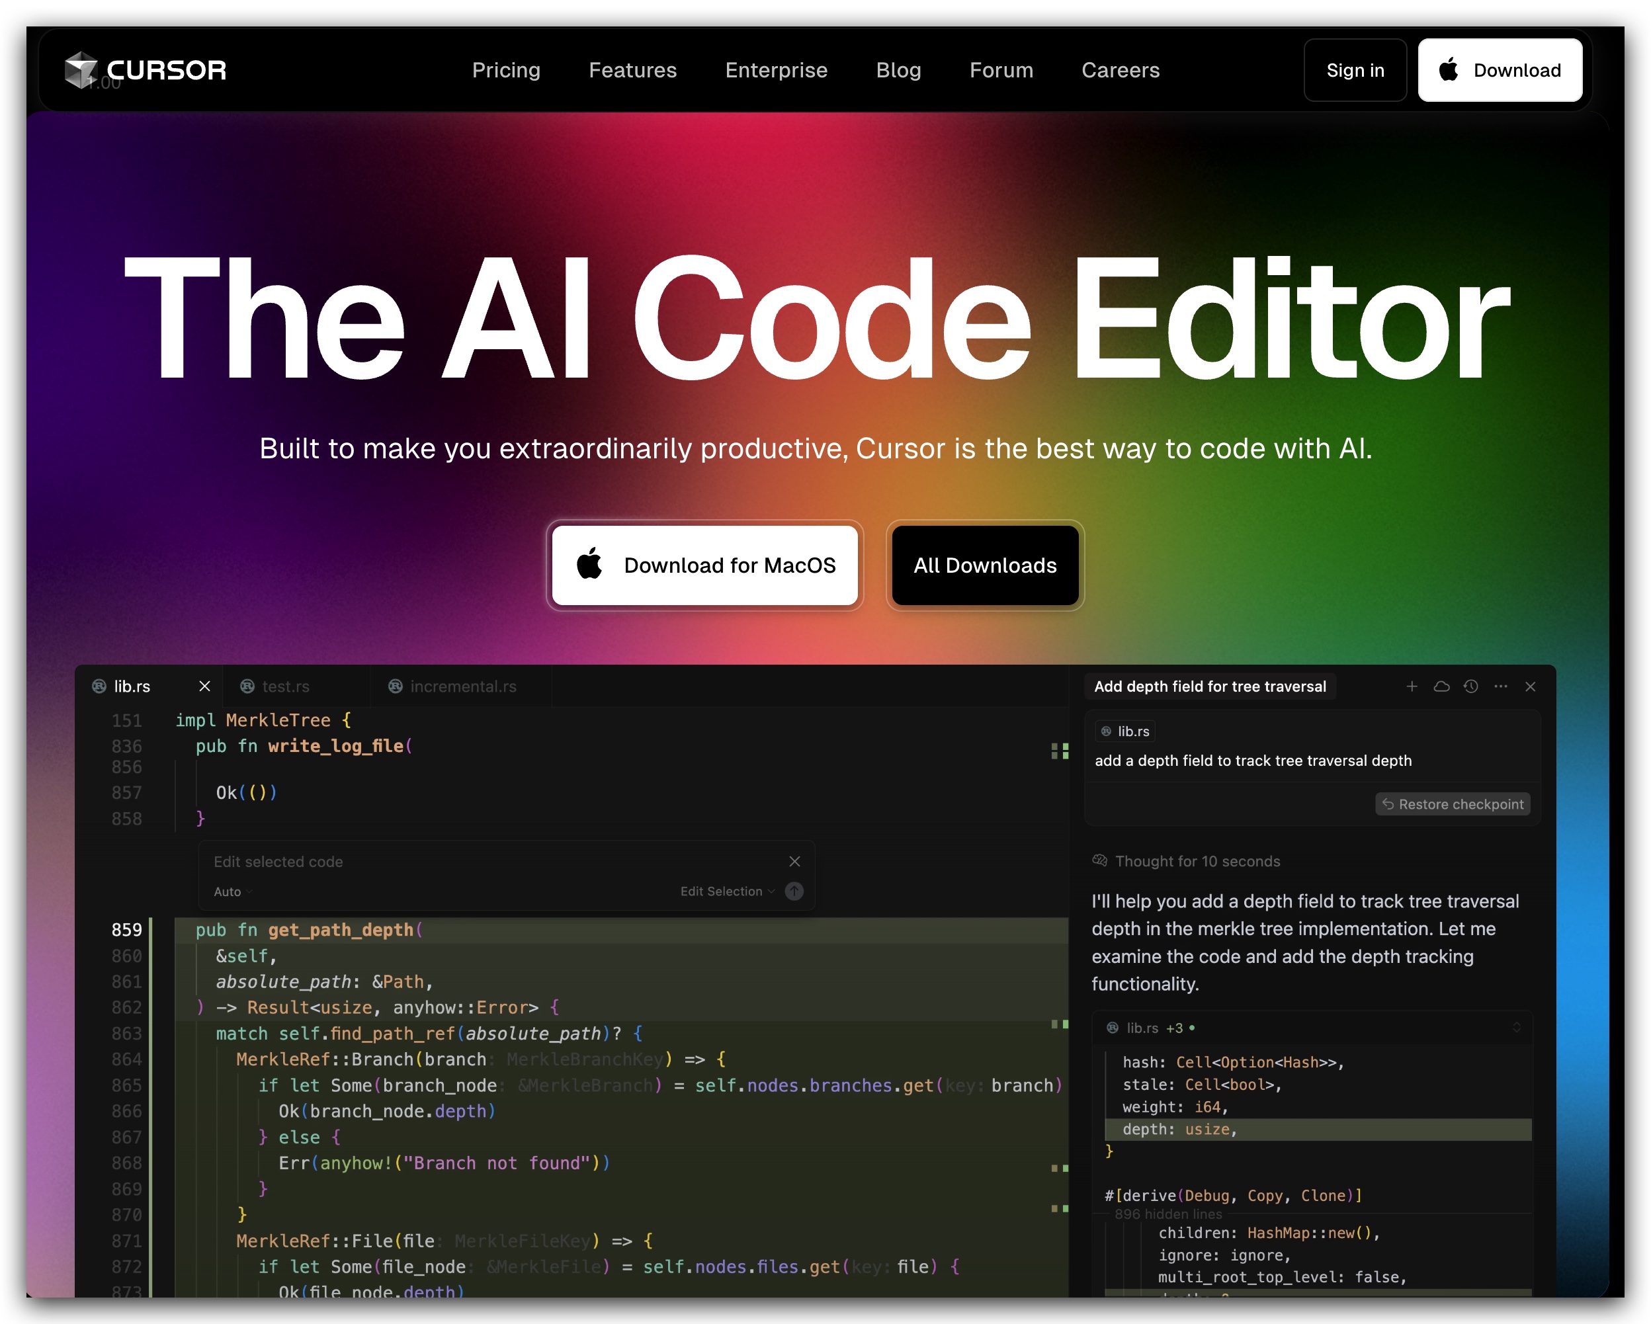Expand the Edit Selection mode dropdown
Screen dimensions: 1651x1324
click(727, 891)
